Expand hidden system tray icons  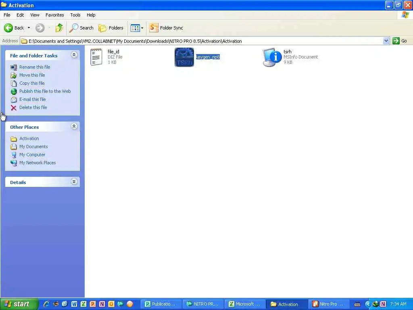click(x=368, y=304)
